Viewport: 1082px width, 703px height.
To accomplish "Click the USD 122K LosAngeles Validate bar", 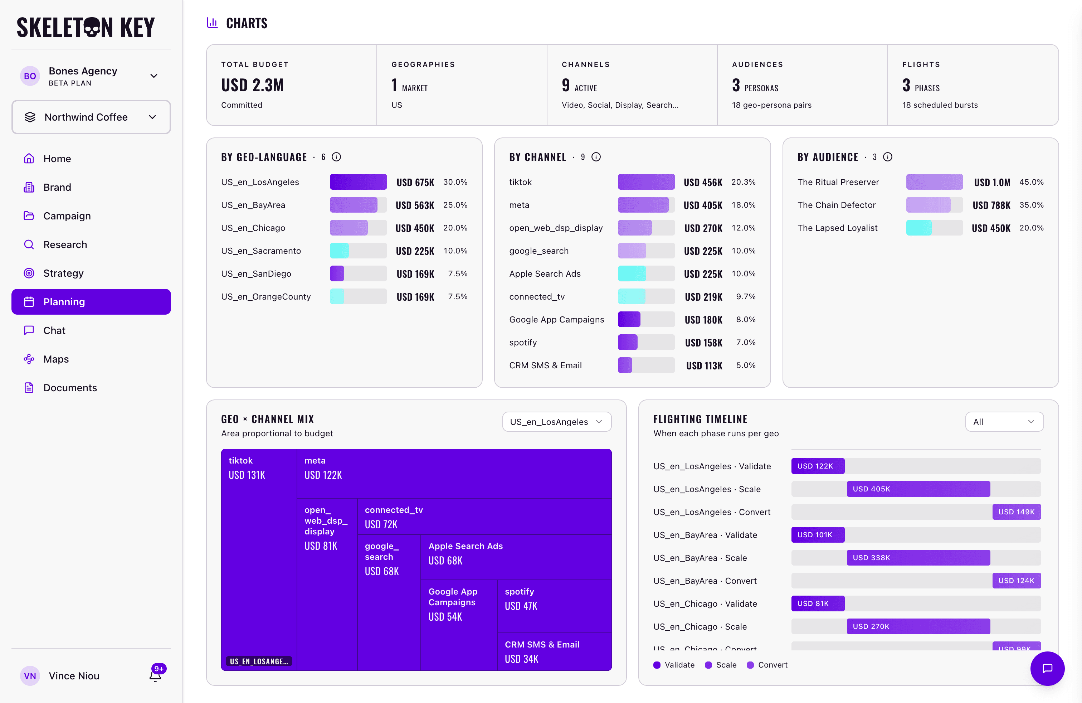I will [818, 466].
